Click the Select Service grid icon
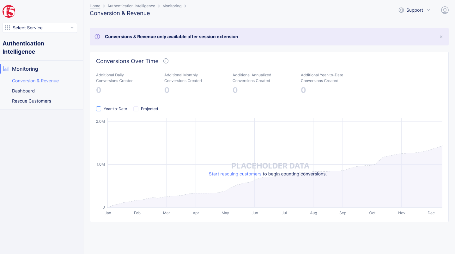Screen dimensions: 455x254 (8, 28)
